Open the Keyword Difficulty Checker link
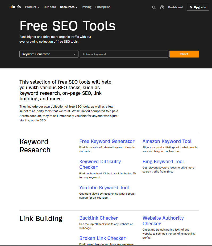This screenshot has width=212, height=246. pyautogui.click(x=100, y=164)
